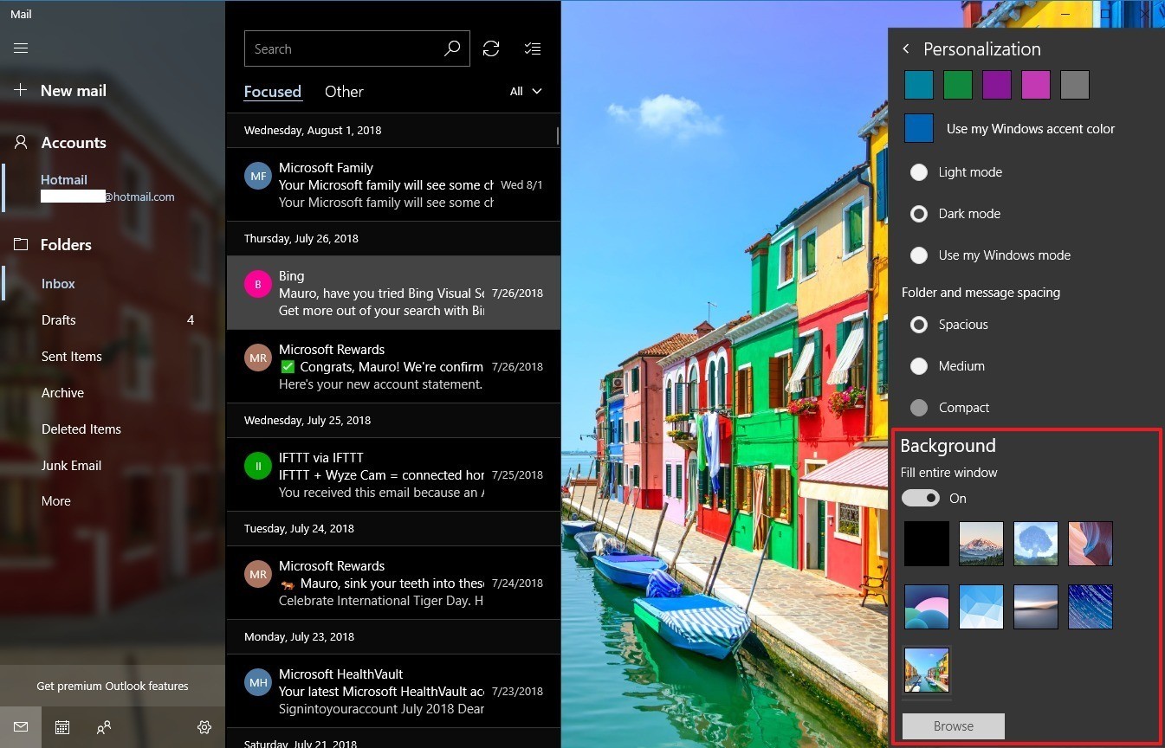Image resolution: width=1165 pixels, height=748 pixels.
Task: Open Mail settings via gear icon
Action: 204,727
